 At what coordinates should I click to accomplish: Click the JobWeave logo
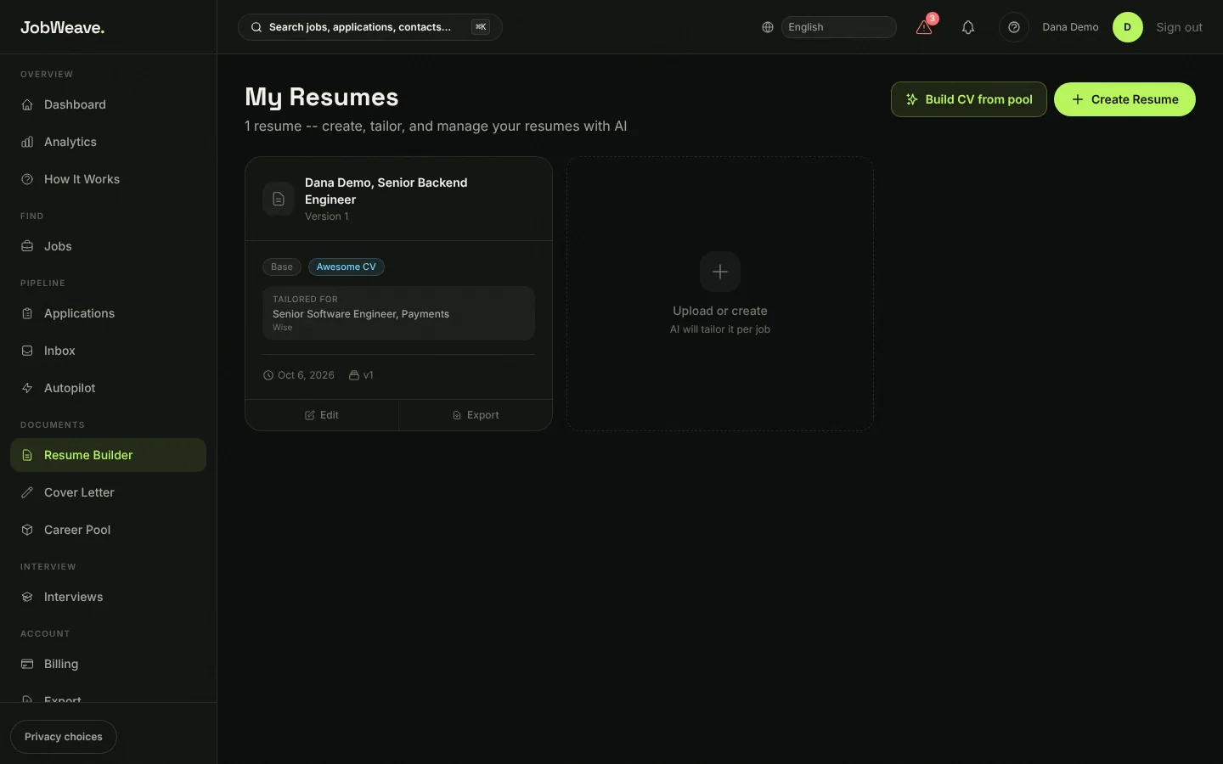[63, 27]
